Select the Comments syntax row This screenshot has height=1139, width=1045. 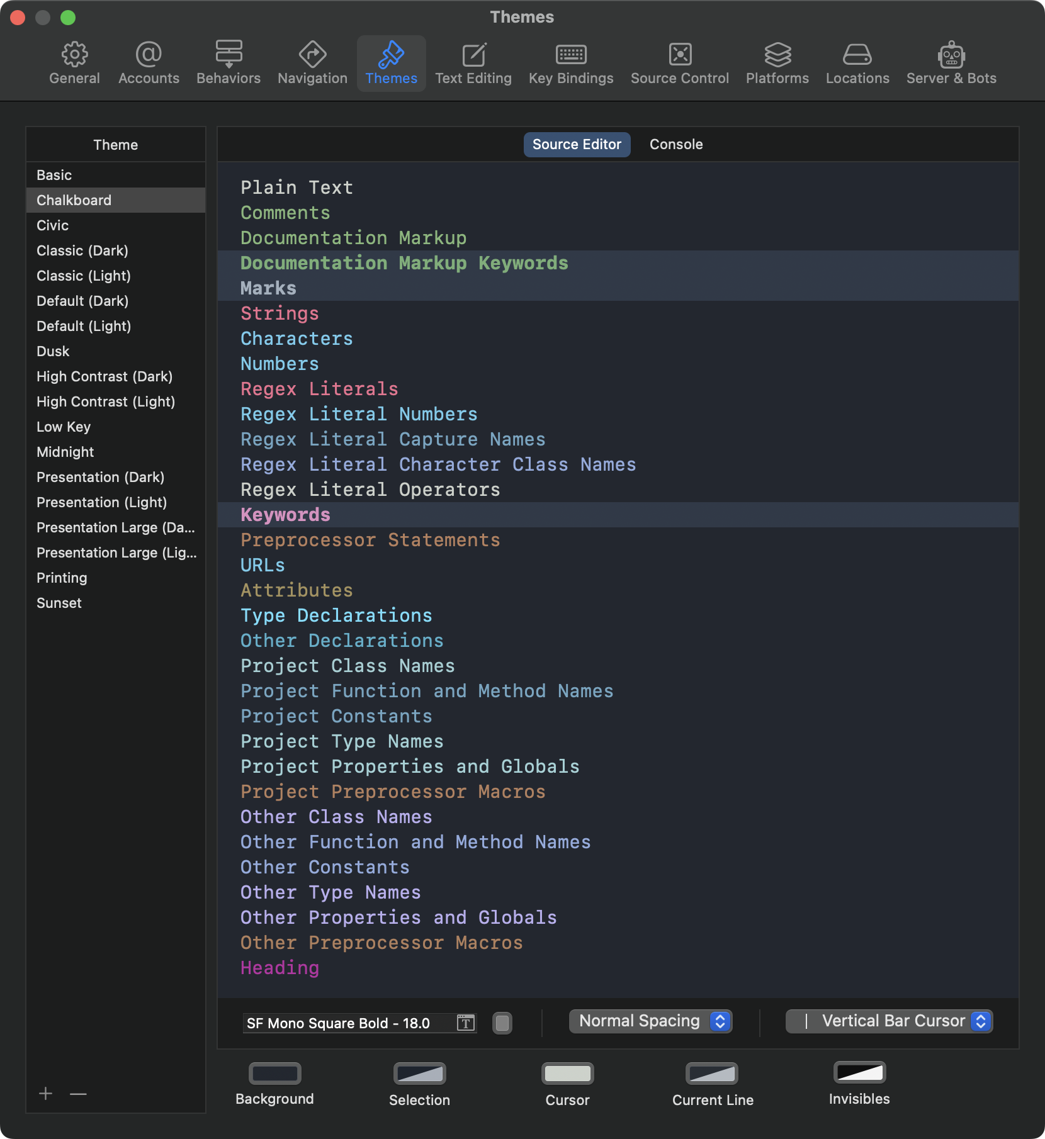point(618,213)
